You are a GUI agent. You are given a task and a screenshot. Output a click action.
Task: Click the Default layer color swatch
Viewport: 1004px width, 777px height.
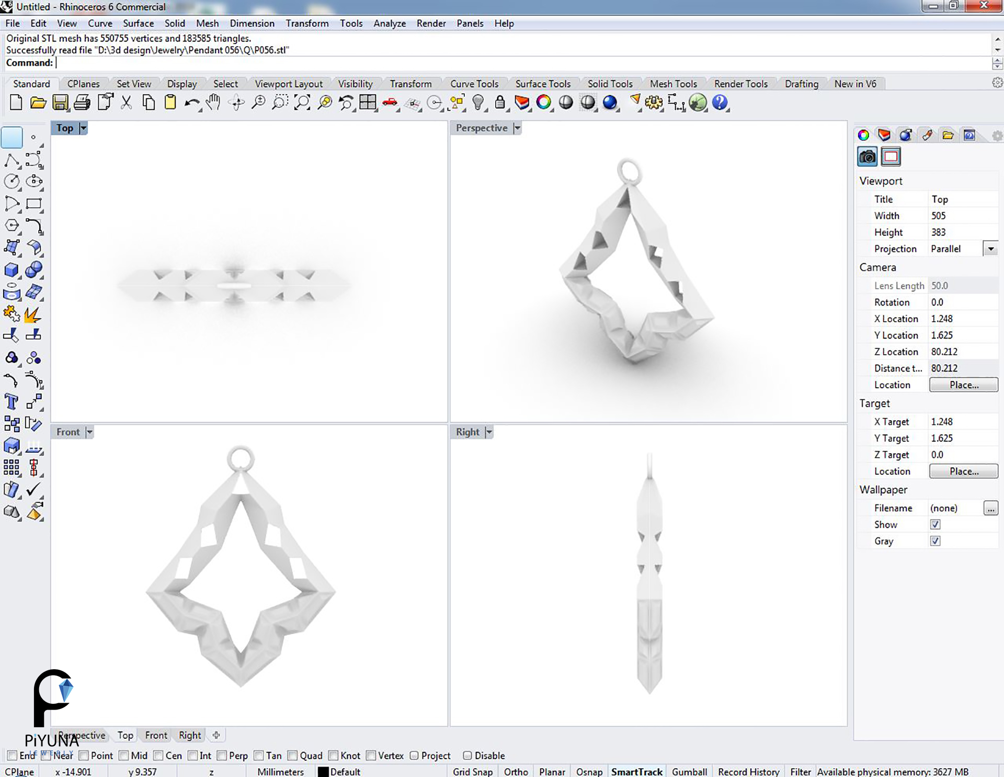pyautogui.click(x=324, y=771)
